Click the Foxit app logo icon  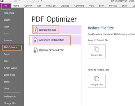[x=2, y=1]
